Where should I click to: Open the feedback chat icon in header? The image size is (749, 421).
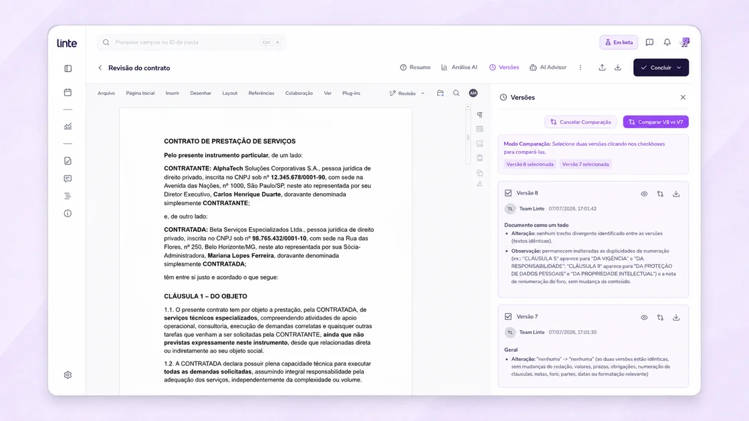click(649, 43)
